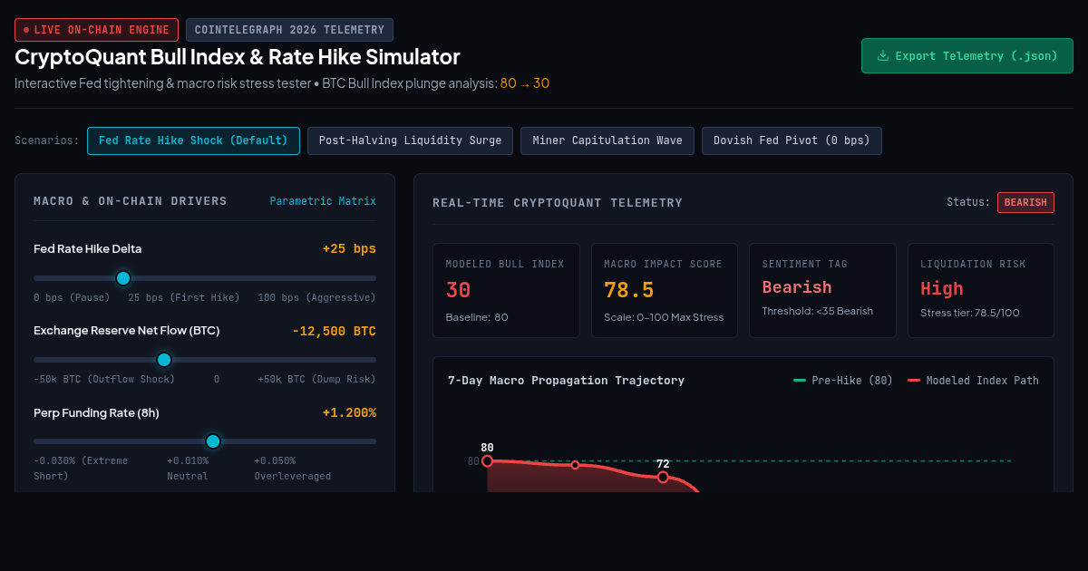
Task: Click the "+0.050% Overleveraged" label
Action: point(292,469)
